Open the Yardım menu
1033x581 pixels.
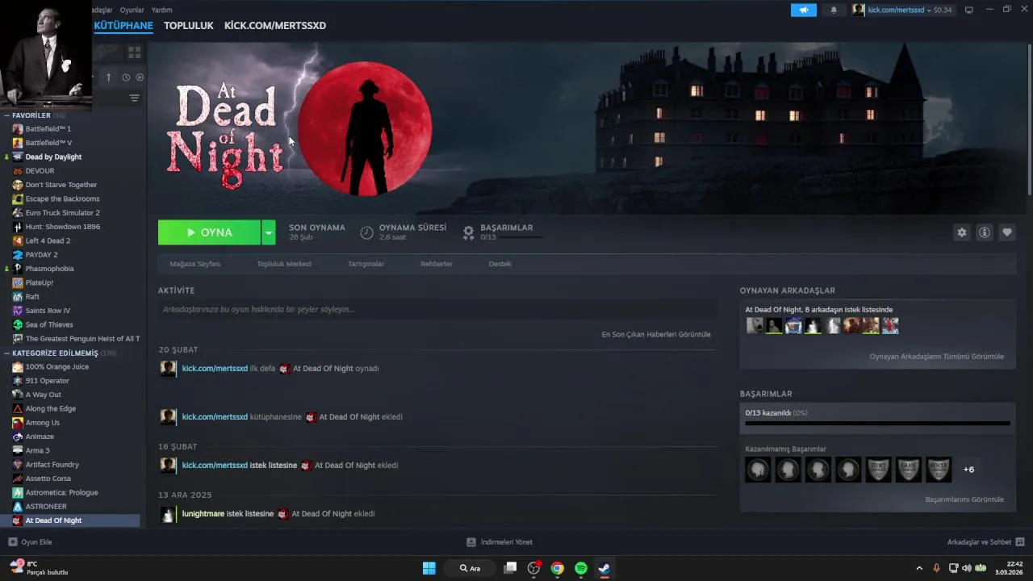point(161,10)
